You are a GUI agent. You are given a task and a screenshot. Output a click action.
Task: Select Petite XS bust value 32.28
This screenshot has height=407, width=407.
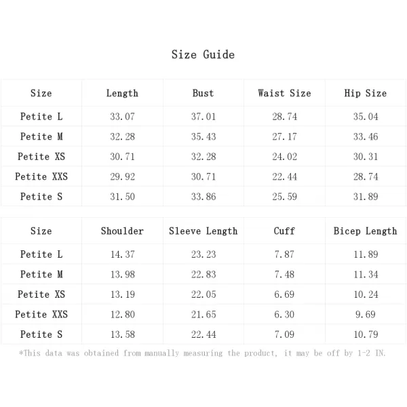(203, 157)
